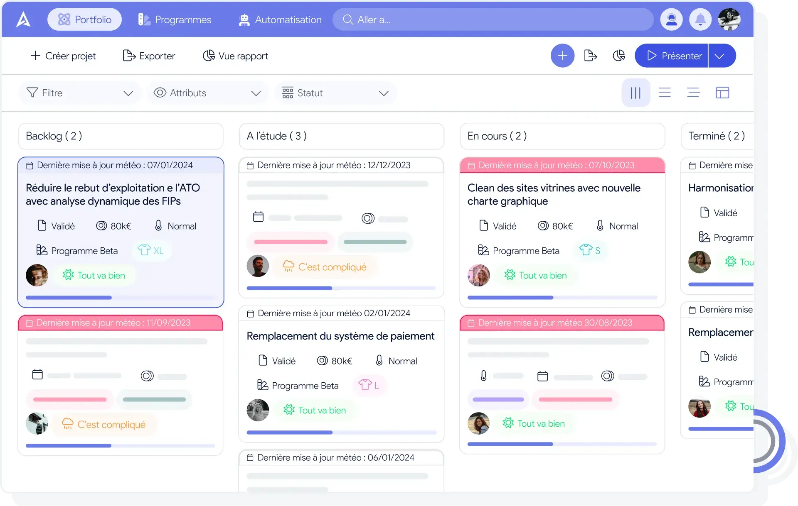798x506 pixels.
Task: Click progress bar of Remplacement paiement card
Action: (342, 433)
